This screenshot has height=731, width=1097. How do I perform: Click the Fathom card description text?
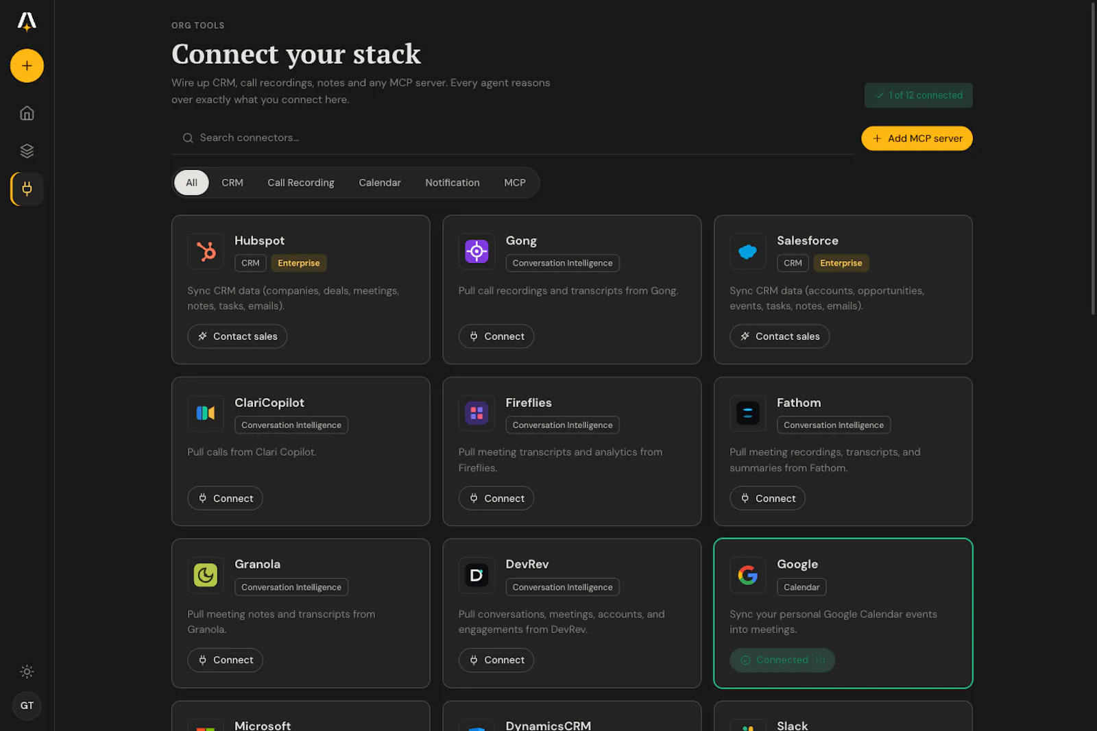(825, 460)
